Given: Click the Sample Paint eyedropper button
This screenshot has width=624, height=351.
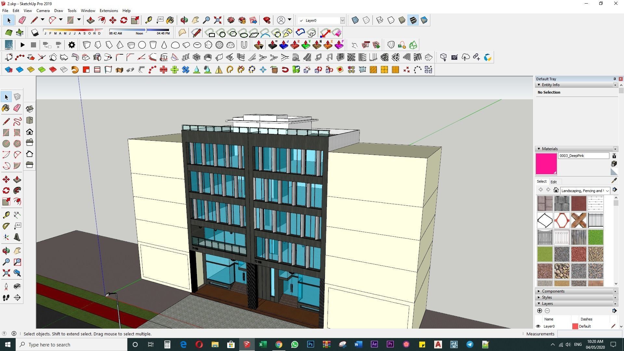Looking at the screenshot, I should tap(614, 181).
